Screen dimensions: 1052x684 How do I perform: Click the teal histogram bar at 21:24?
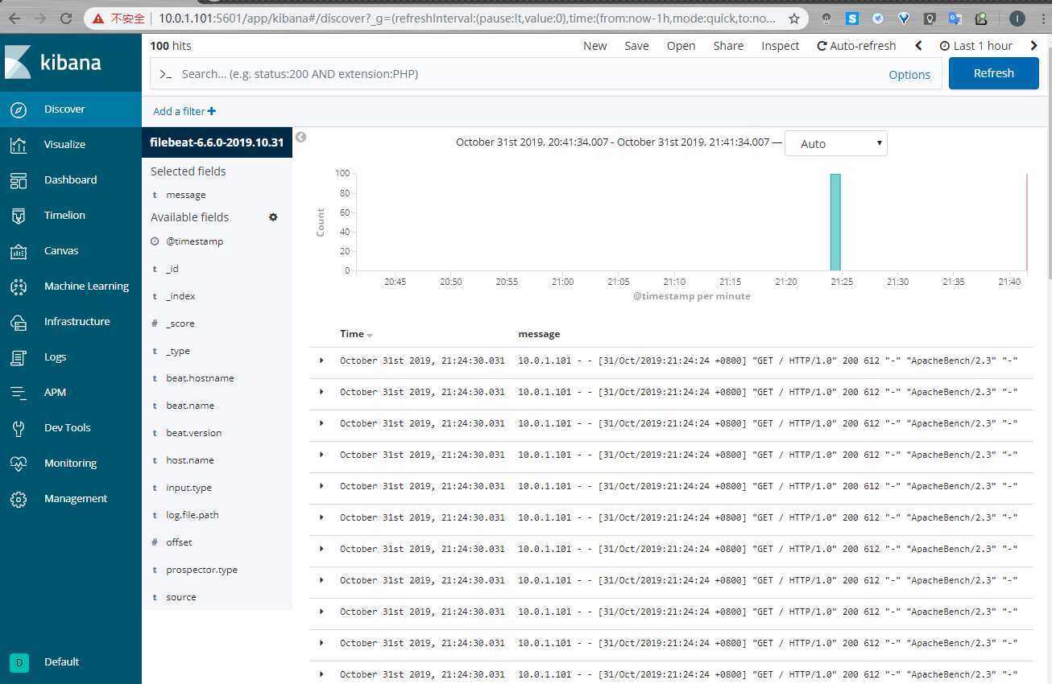point(835,222)
